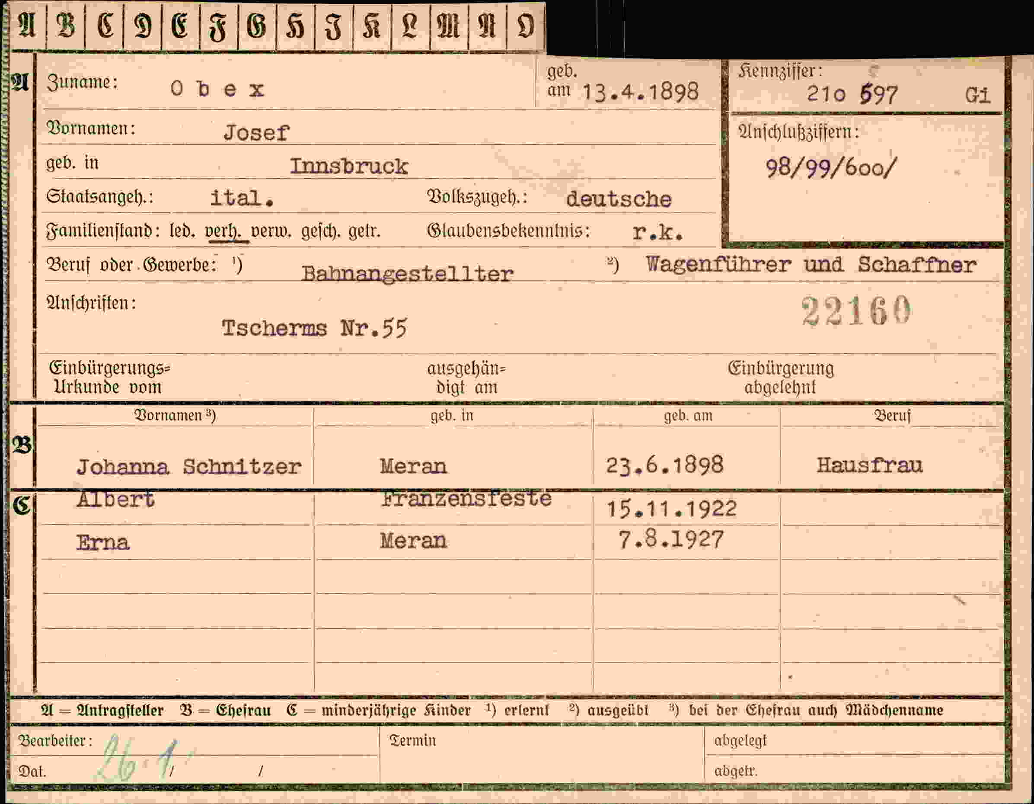The width and height of the screenshot is (1034, 804).
Task: Click the "Zuname:" field label
Action: [82, 82]
